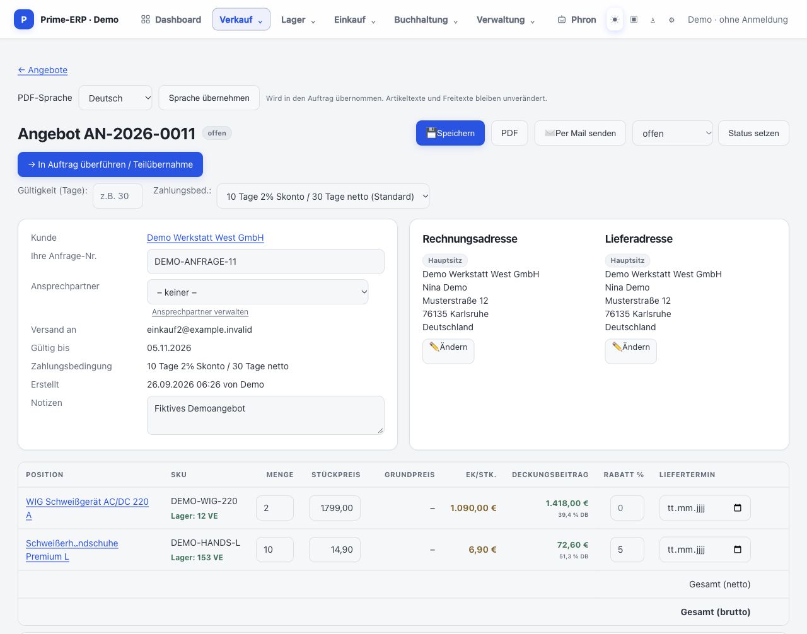Open calendar picker for DEMO-HANDS-L Liefertermin

click(x=738, y=550)
